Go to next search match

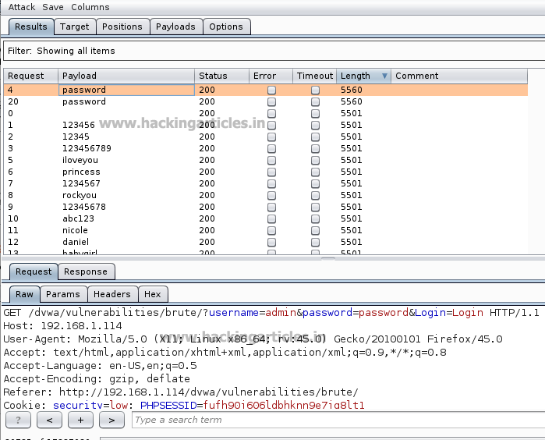pos(111,420)
